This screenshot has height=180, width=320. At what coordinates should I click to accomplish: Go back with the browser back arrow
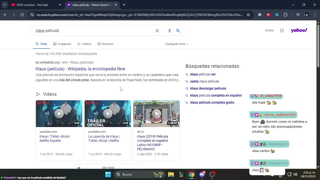[5, 15]
